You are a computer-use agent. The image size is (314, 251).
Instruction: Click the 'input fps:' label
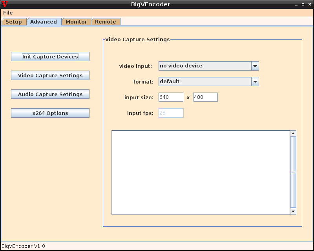(141, 113)
